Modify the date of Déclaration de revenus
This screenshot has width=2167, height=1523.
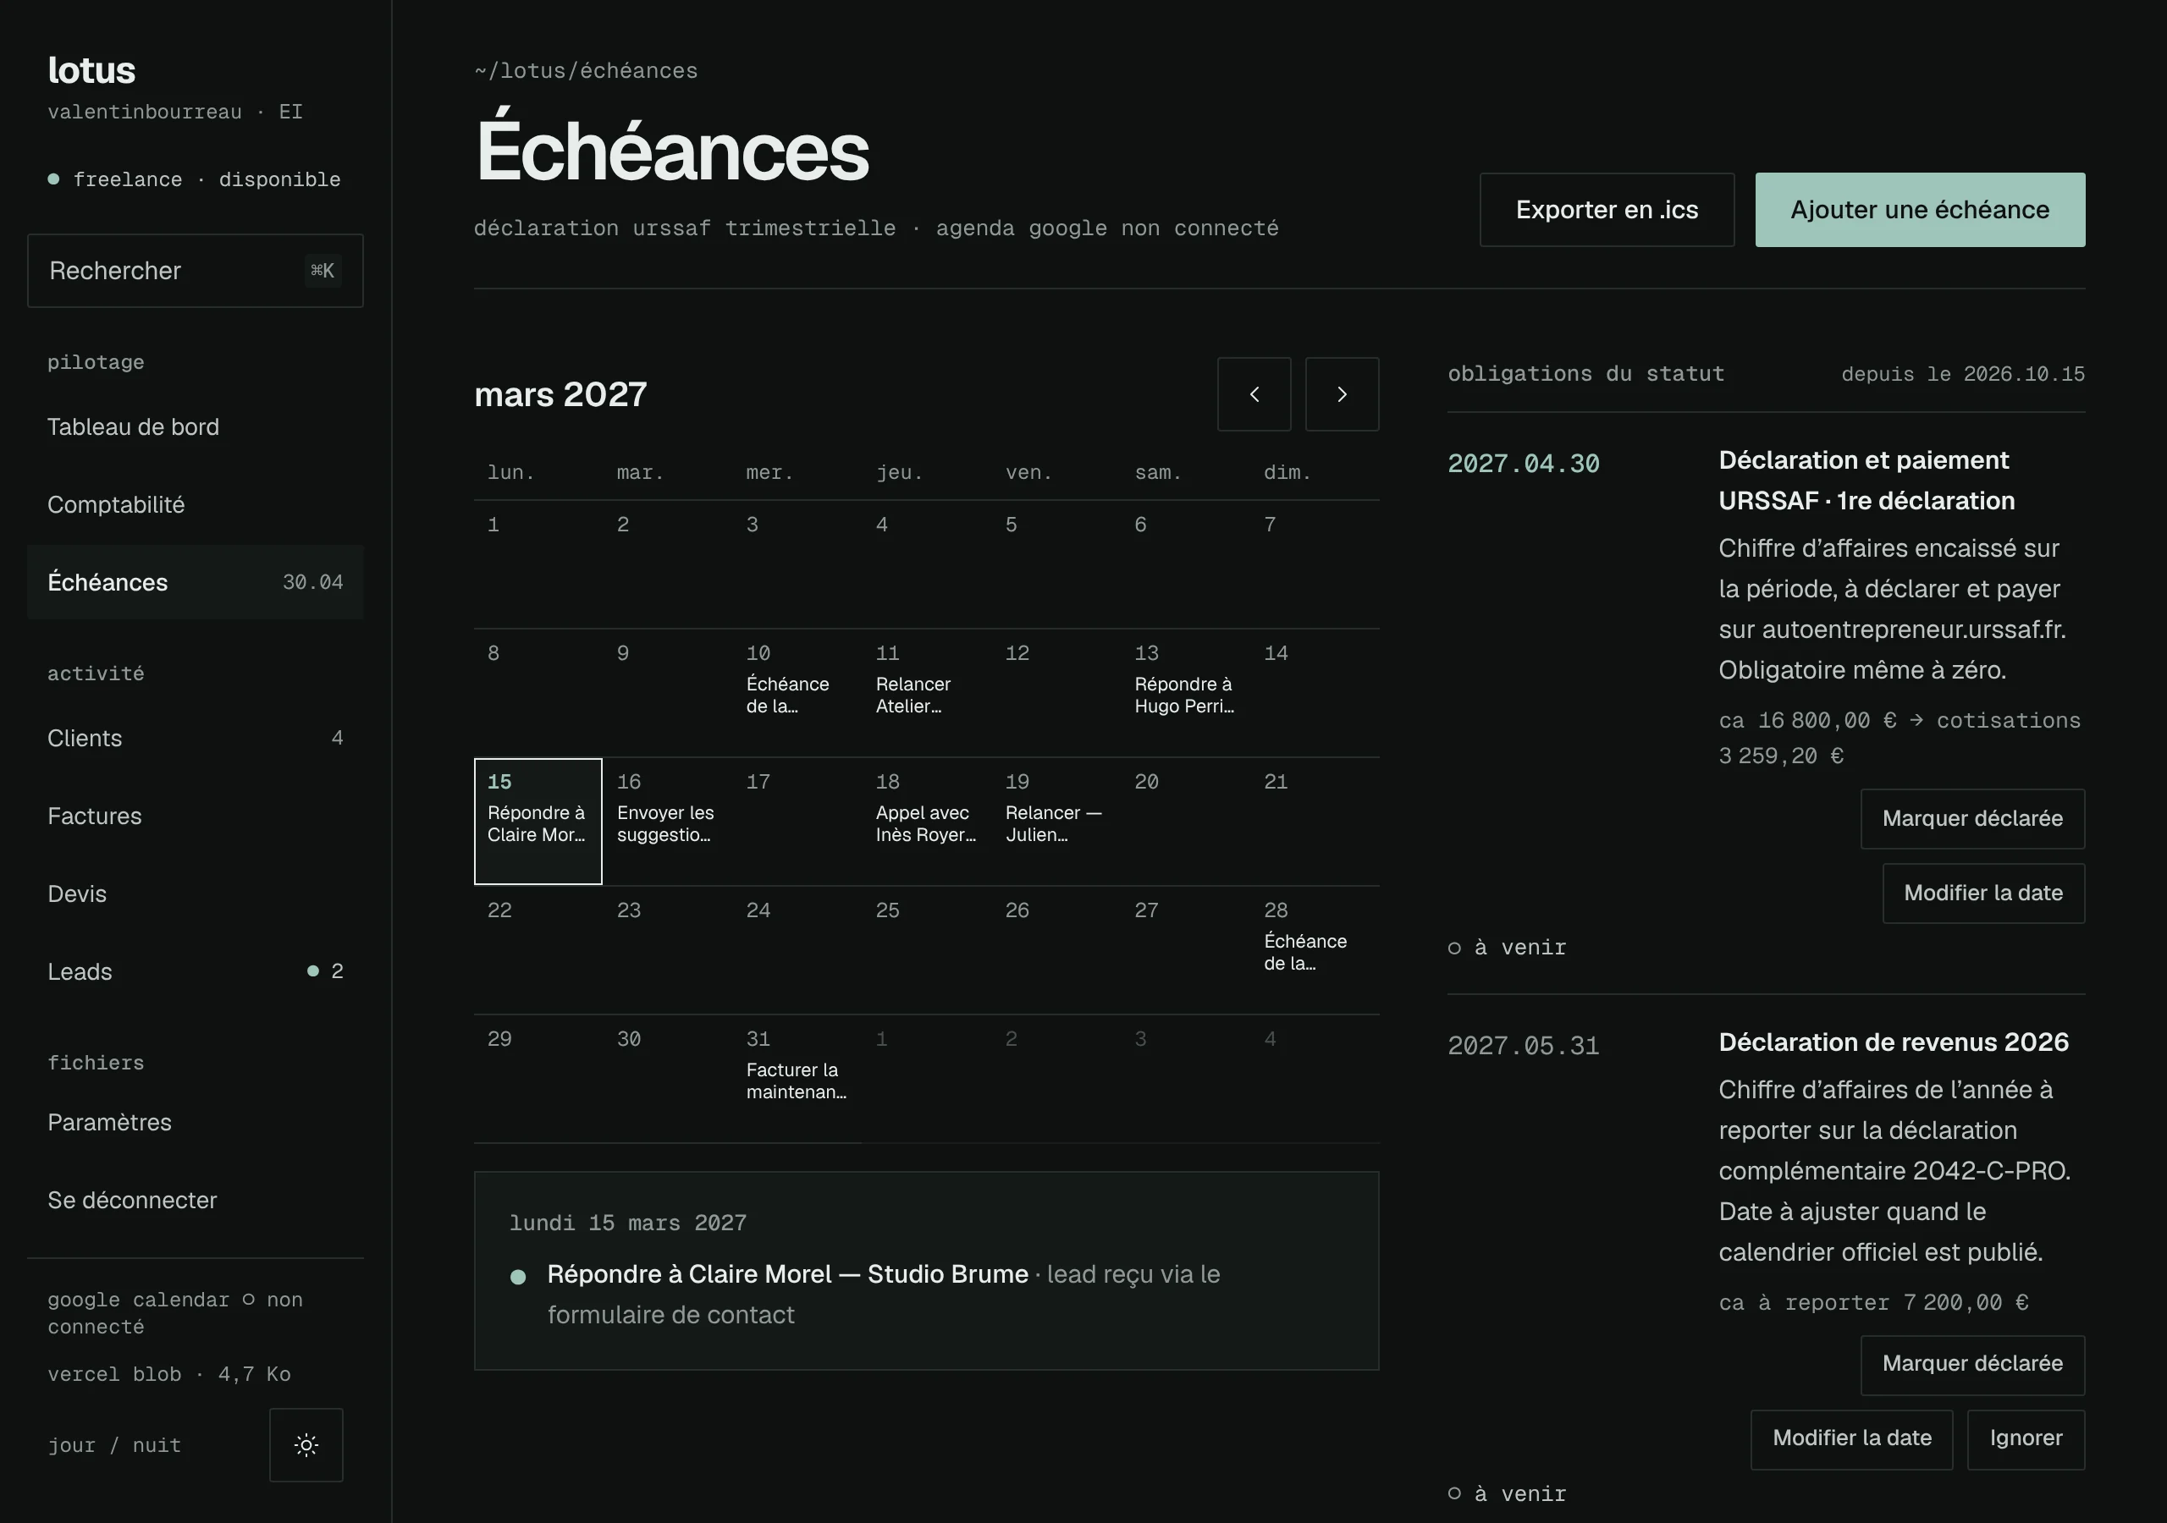1852,1438
